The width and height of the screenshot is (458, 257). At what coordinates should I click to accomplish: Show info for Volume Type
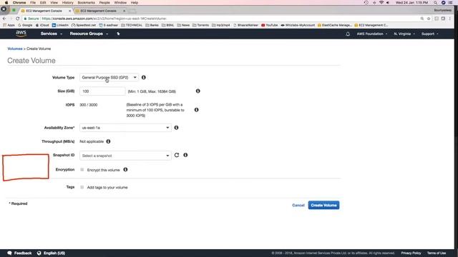144,78
